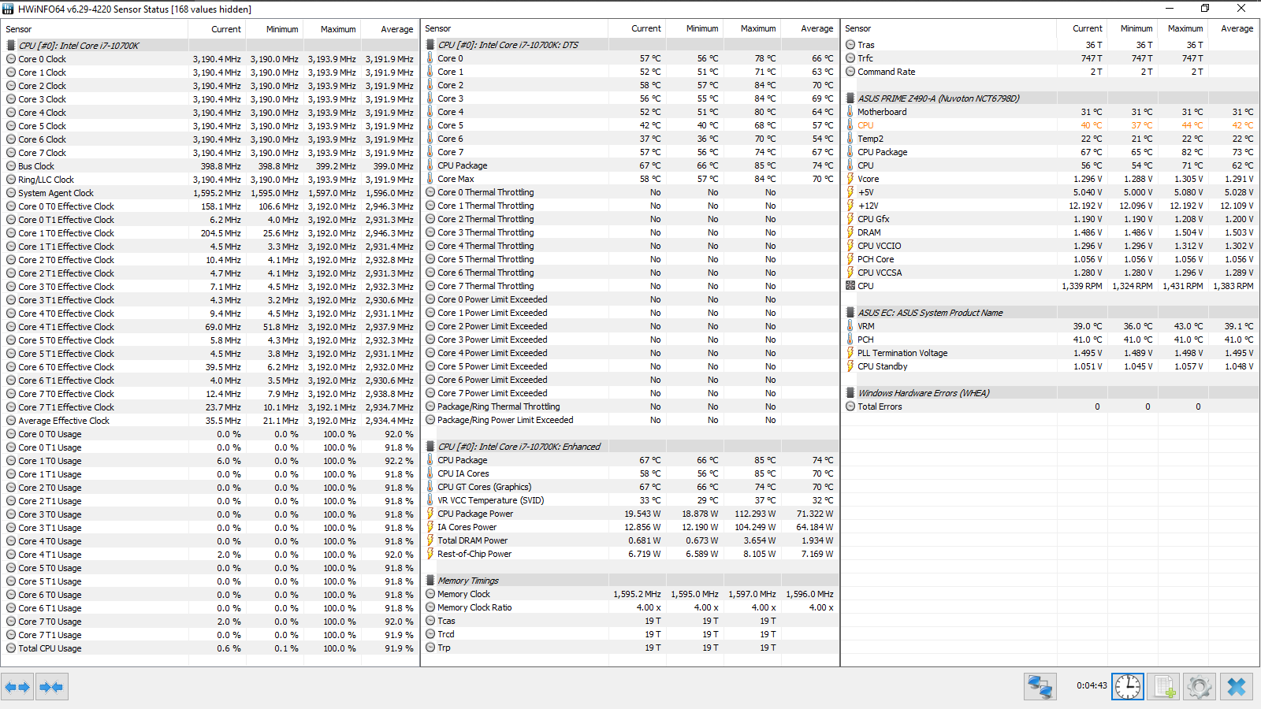The width and height of the screenshot is (1261, 709).
Task: Click the lightning icon beside CPU Package Power
Action: tap(430, 514)
